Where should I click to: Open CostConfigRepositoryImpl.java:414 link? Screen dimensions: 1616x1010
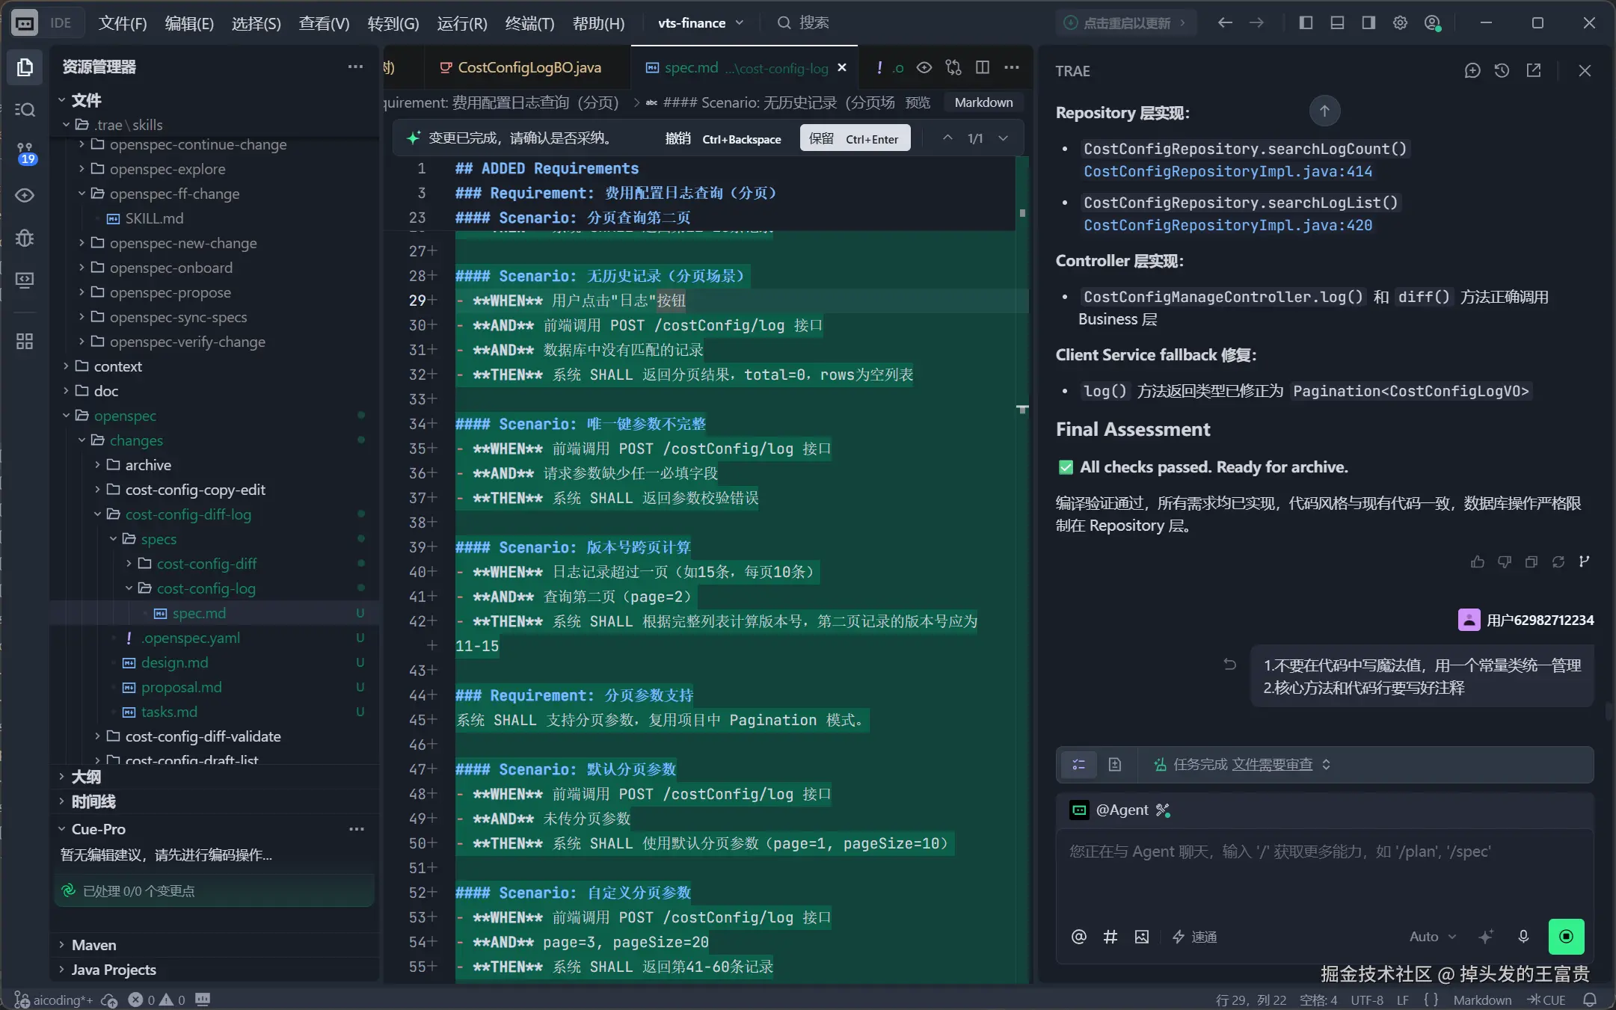(1228, 171)
